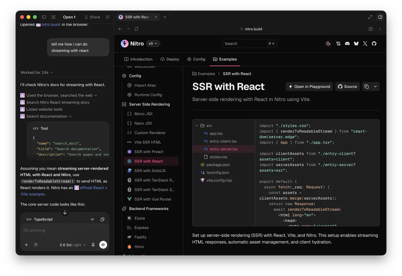
Task: Click the nitro.build address bar
Action: (x=251, y=29)
